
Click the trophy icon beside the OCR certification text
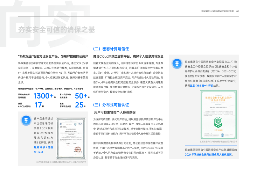(x=26, y=120)
